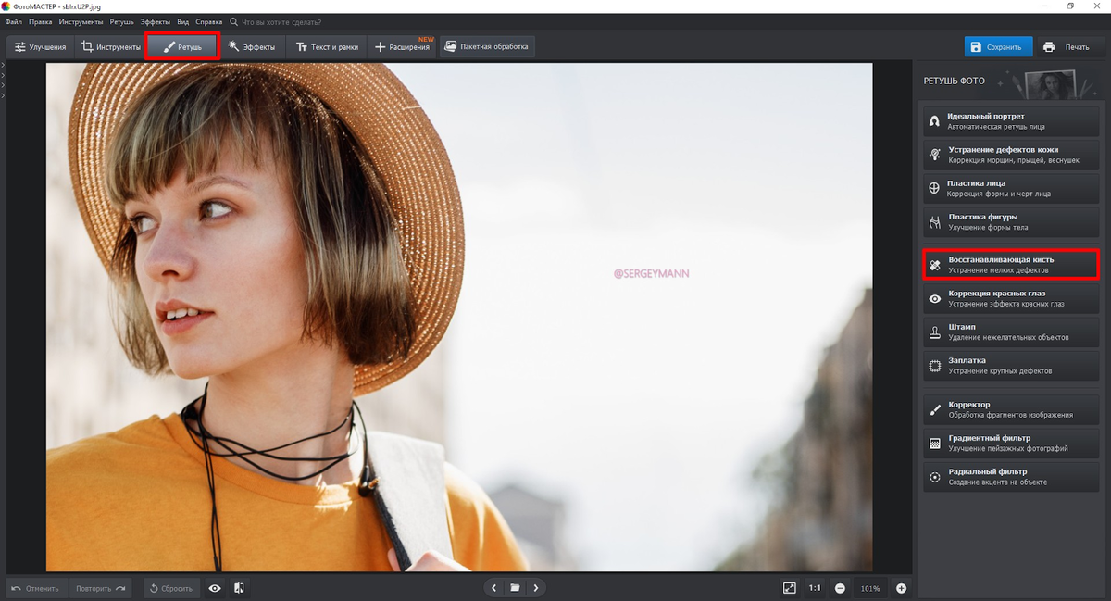The height and width of the screenshot is (601, 1111).
Task: Open Идеальный портрет auto retouch tool
Action: pyautogui.click(x=1010, y=121)
